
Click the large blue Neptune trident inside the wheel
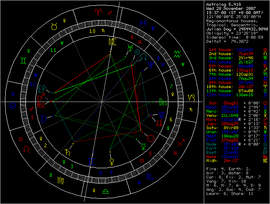[x=151, y=65]
